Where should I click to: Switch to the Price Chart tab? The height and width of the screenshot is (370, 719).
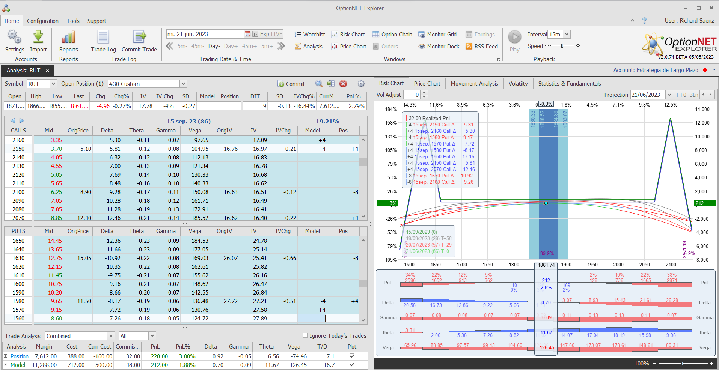(427, 84)
